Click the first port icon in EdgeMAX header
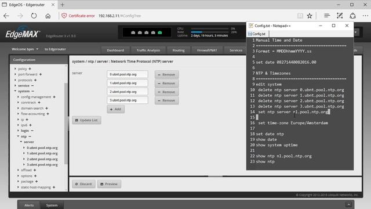 133,33
